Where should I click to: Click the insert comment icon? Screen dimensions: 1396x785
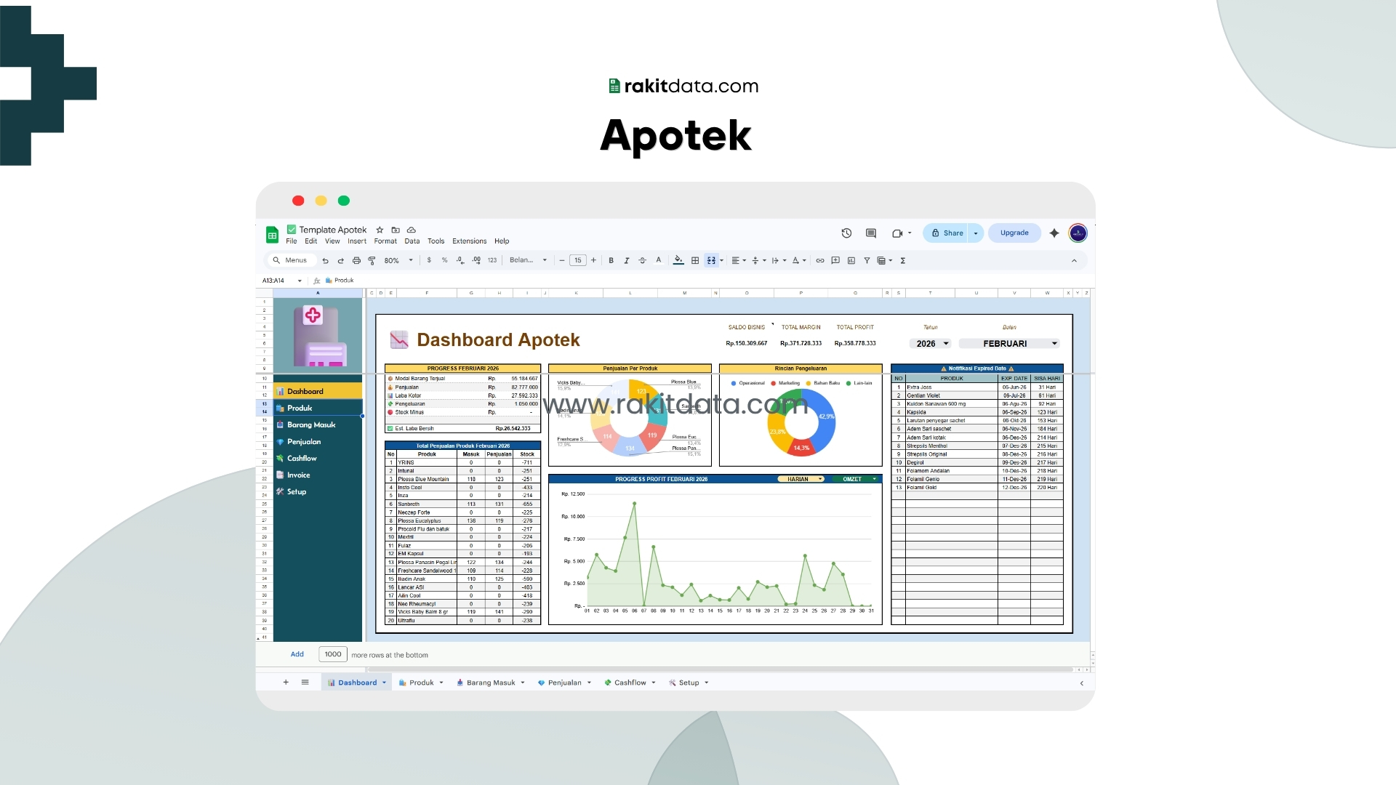835,260
